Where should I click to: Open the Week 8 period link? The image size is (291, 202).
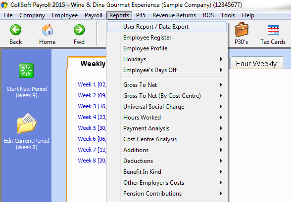tap(92, 161)
